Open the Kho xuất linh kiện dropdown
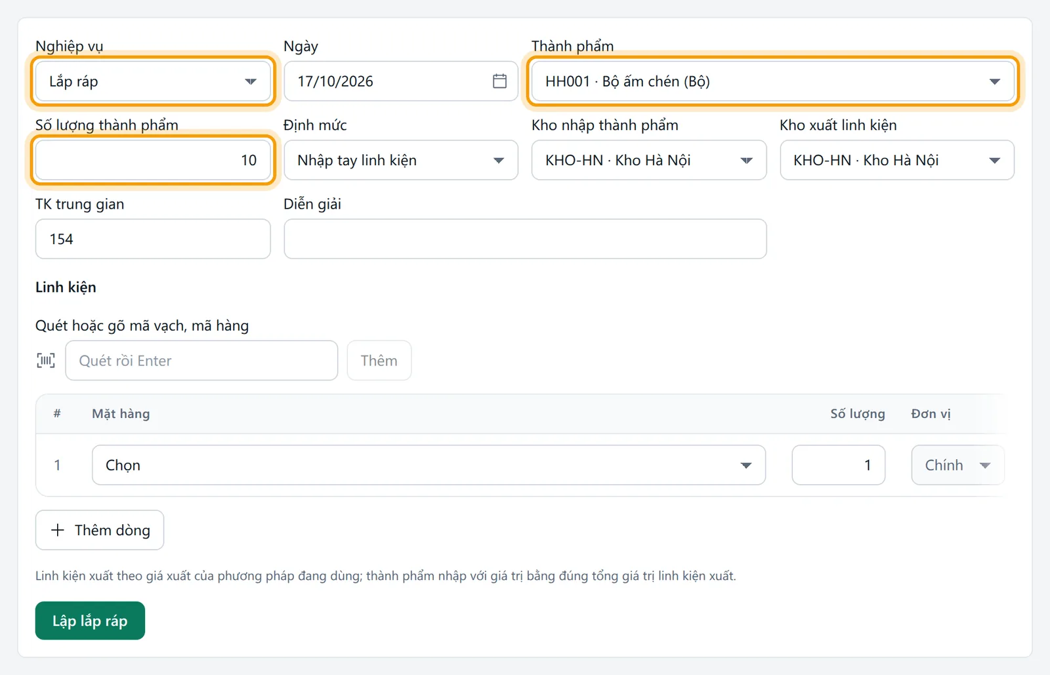 (x=897, y=160)
